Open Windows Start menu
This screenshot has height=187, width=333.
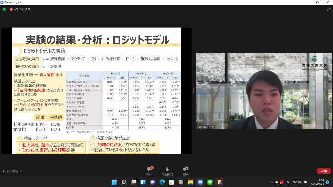pos(114,182)
